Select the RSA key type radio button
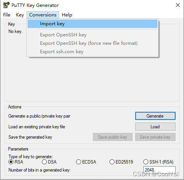Image resolution: width=184 pixels, height=180 pixels. [x=11, y=162]
